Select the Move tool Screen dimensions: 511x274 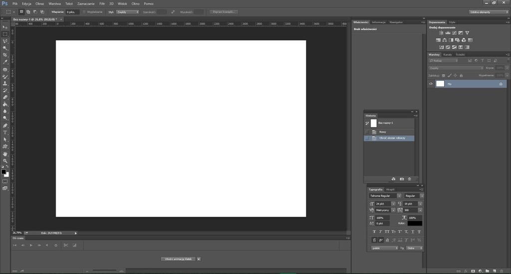(x=5, y=27)
